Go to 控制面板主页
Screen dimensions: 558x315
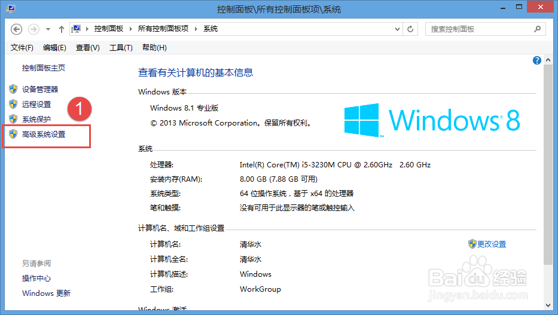tap(44, 68)
